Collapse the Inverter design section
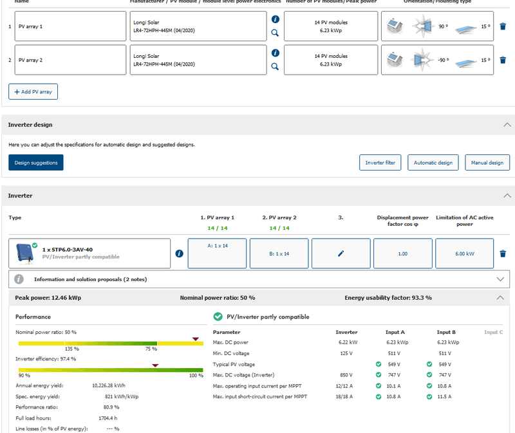Screen dimensions: 515x433 pyautogui.click(x=507, y=124)
